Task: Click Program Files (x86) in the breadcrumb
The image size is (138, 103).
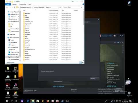Action: pyautogui.click(x=39, y=7)
